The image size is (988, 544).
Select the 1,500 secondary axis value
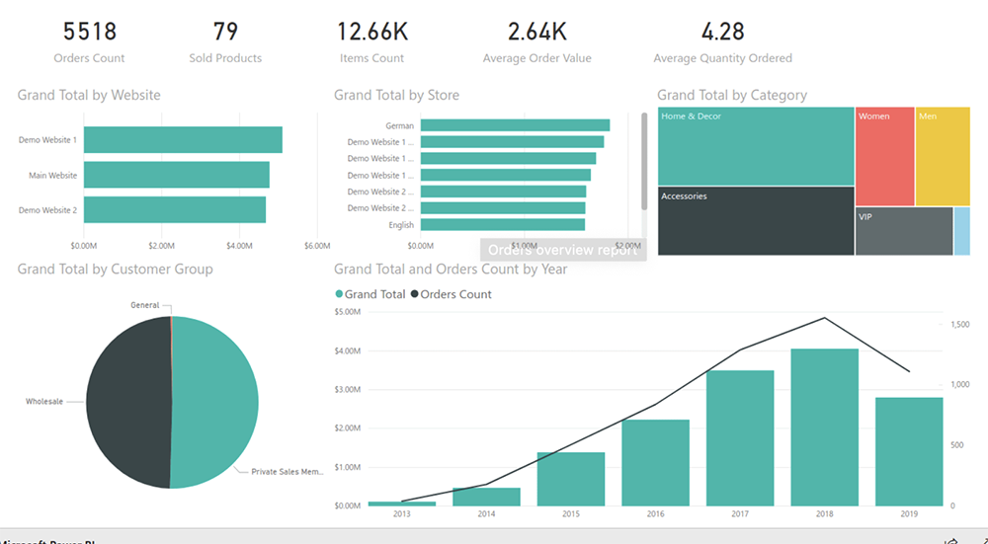(959, 324)
